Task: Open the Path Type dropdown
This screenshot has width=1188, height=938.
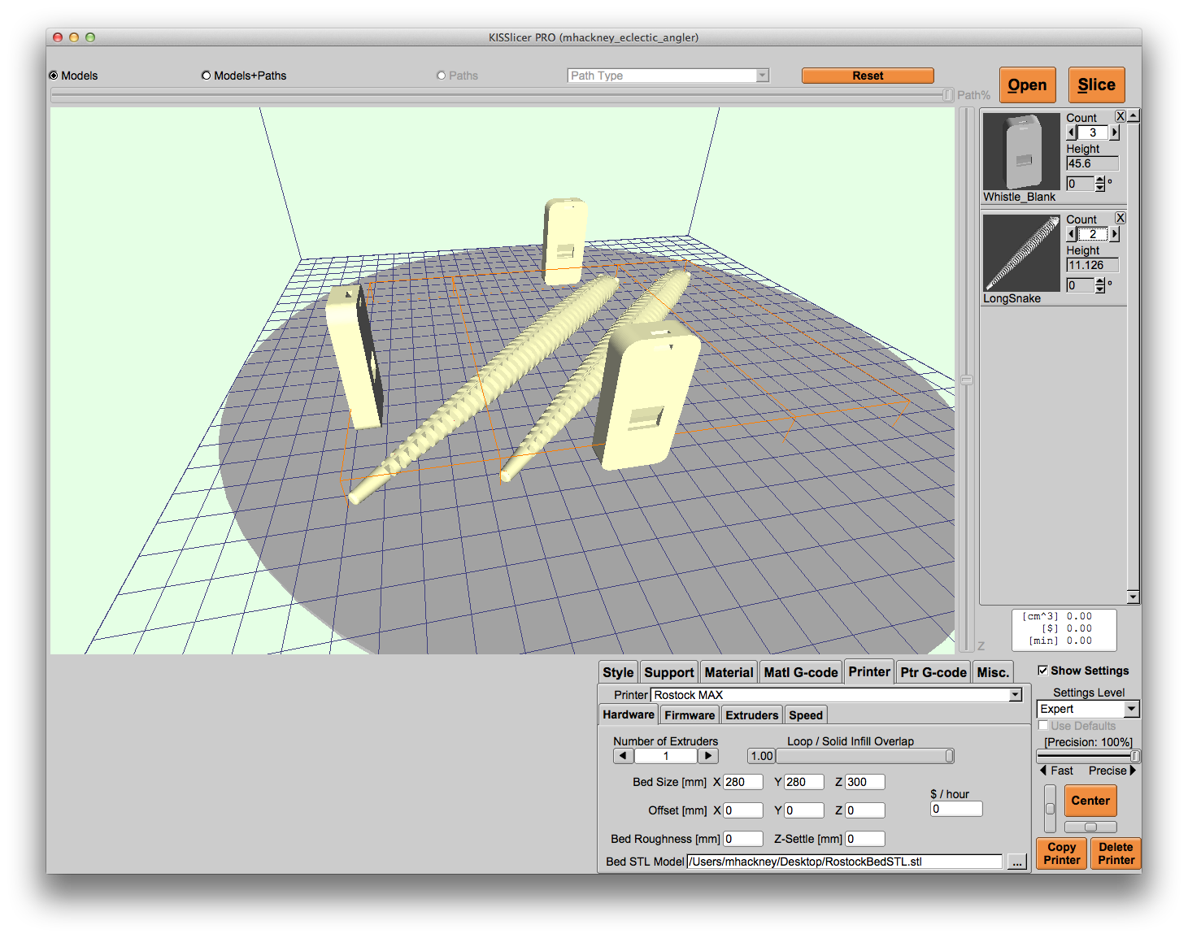Action: [762, 76]
